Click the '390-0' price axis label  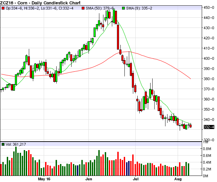pyautogui.click(x=209, y=69)
